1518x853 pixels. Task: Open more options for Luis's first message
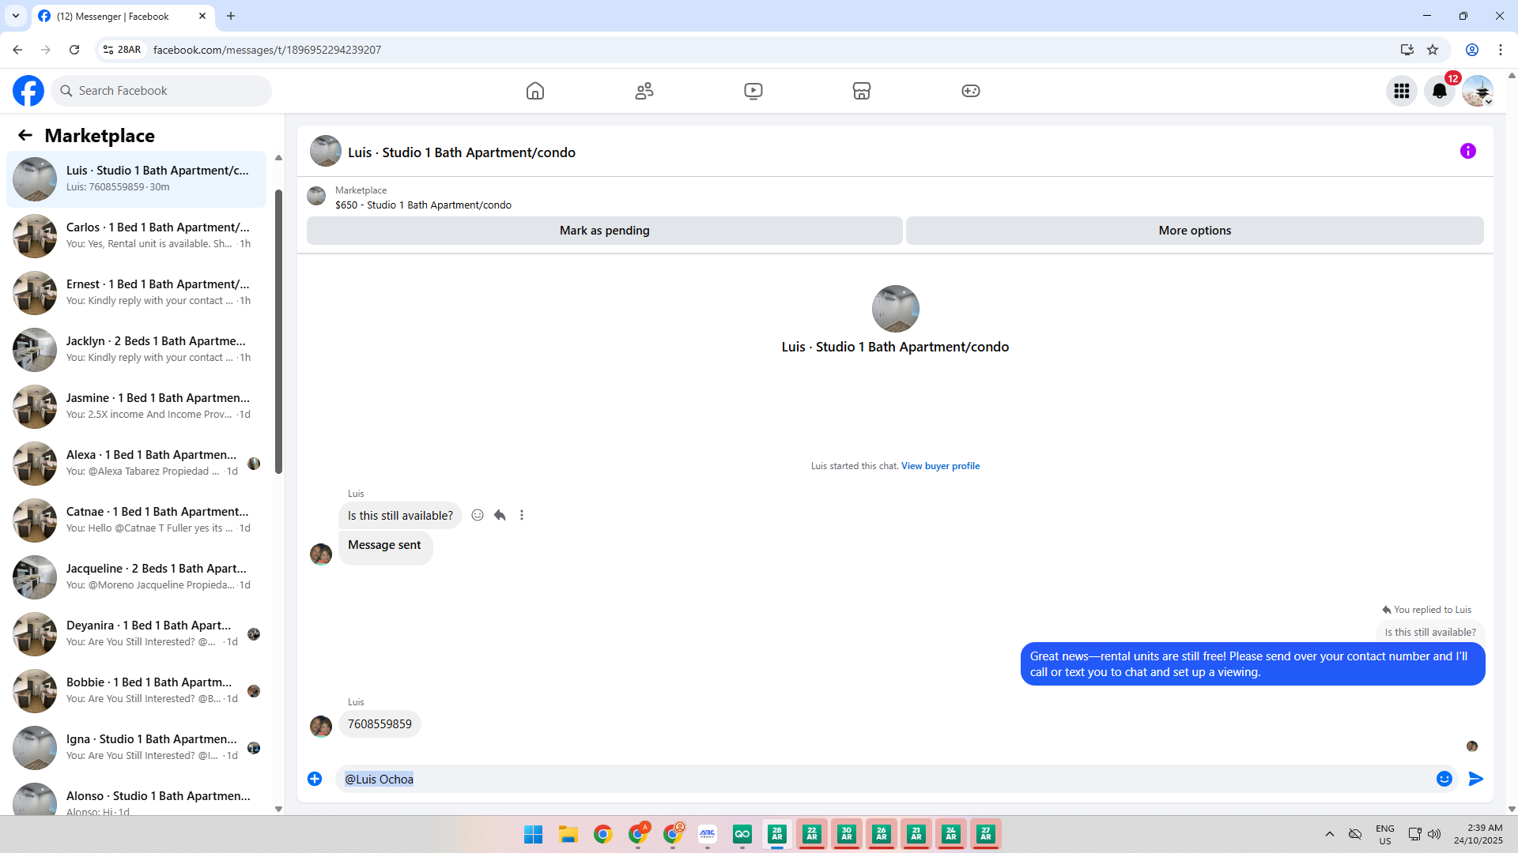point(522,515)
